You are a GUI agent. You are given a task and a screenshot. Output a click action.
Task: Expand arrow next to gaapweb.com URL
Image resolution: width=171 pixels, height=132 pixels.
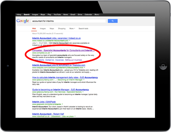[62, 104]
